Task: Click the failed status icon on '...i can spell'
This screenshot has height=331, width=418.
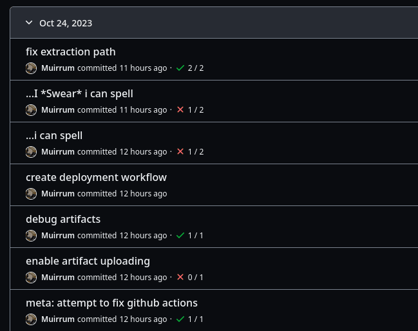Action: tap(180, 151)
